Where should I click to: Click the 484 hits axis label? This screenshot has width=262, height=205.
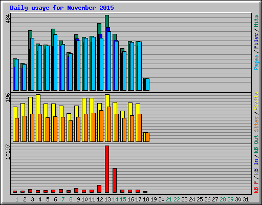pos(8,19)
